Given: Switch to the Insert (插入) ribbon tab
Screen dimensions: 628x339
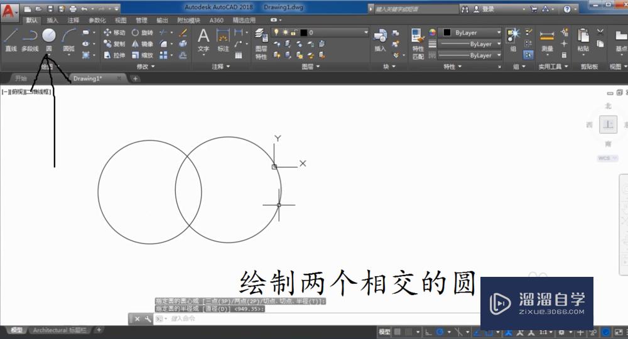Looking at the screenshot, I should (x=53, y=20).
